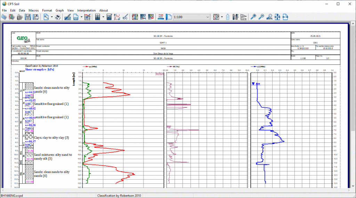
Task: Click the Zoom 100% icon
Action: tap(269, 17)
